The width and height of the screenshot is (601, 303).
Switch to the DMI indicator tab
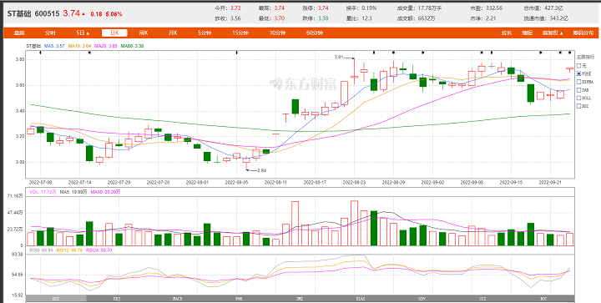pyautogui.click(x=300, y=298)
